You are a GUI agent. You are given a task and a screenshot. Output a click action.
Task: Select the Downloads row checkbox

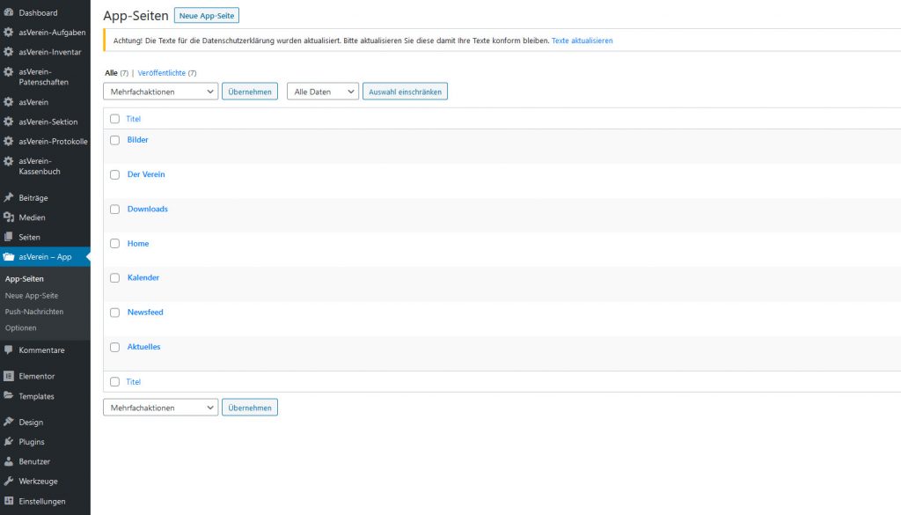[115, 210]
